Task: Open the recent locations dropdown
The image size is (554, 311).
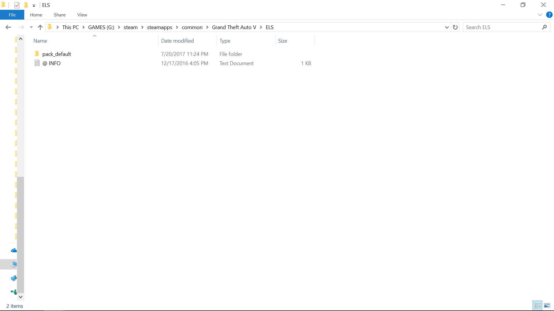Action: point(31,27)
